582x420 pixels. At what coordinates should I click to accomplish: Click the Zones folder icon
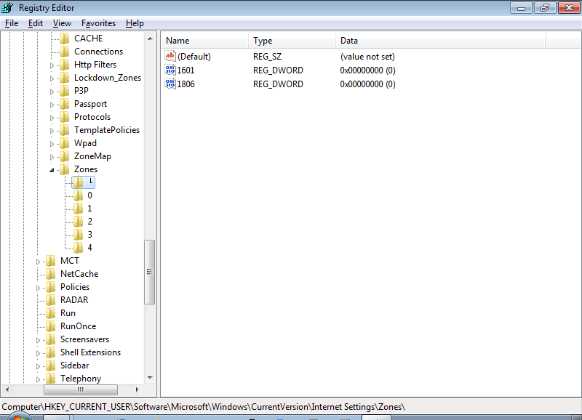[x=65, y=169]
